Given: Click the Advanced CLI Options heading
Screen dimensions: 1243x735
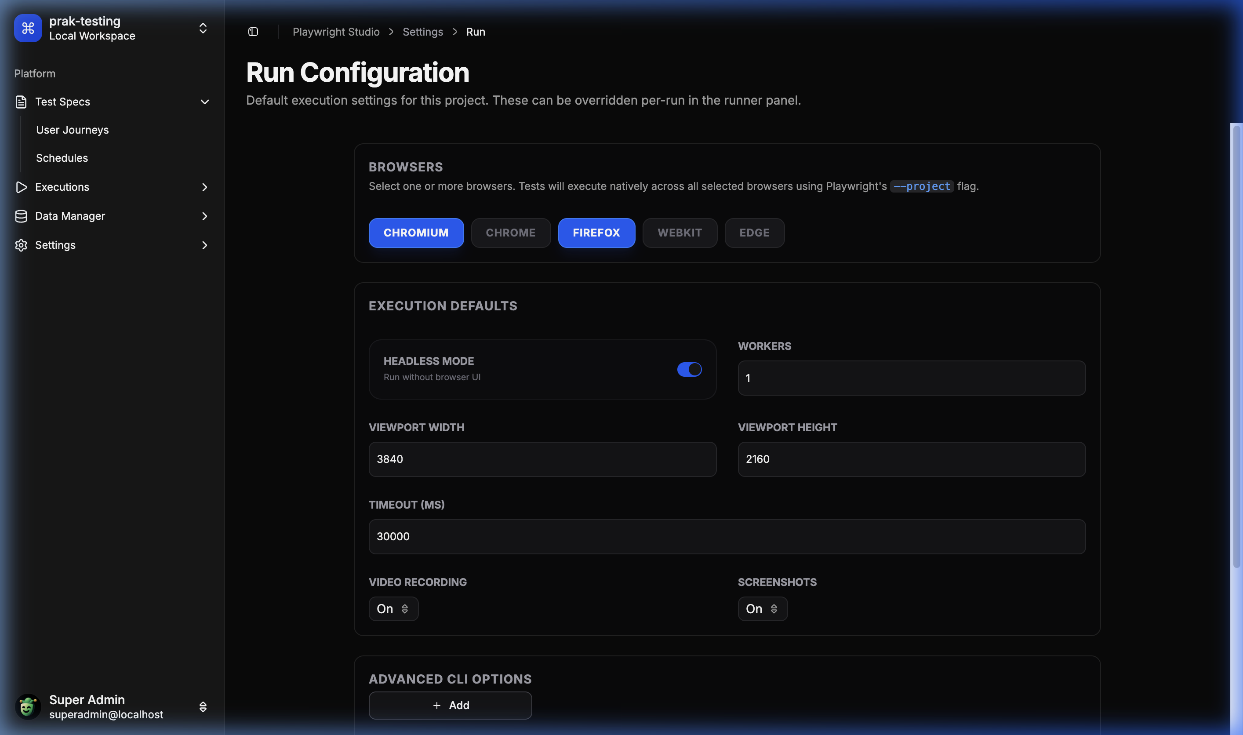Looking at the screenshot, I should [450, 679].
